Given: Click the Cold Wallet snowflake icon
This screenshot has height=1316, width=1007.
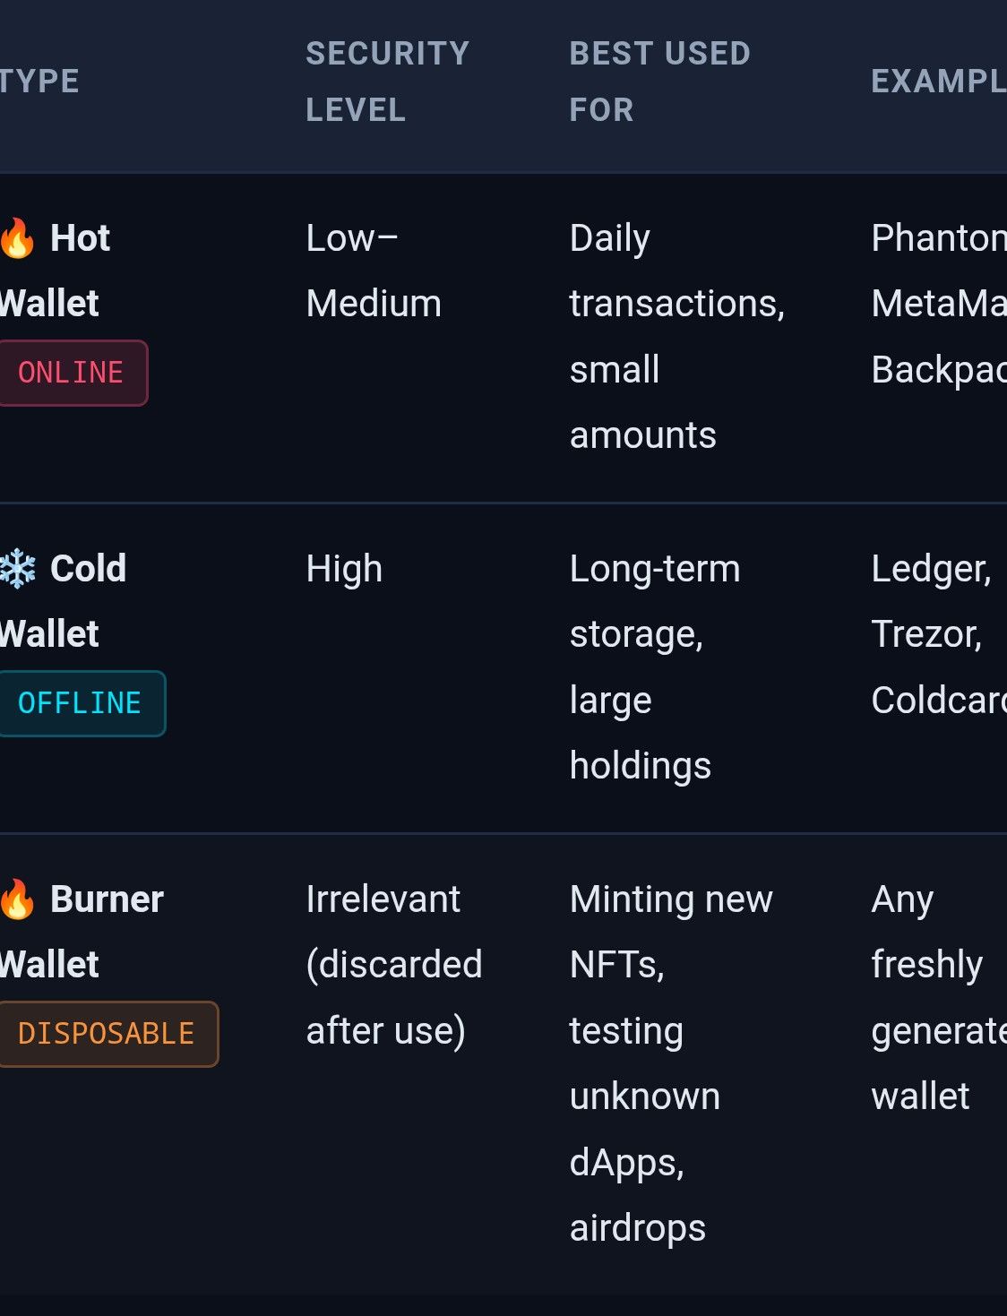Looking at the screenshot, I should pos(18,569).
